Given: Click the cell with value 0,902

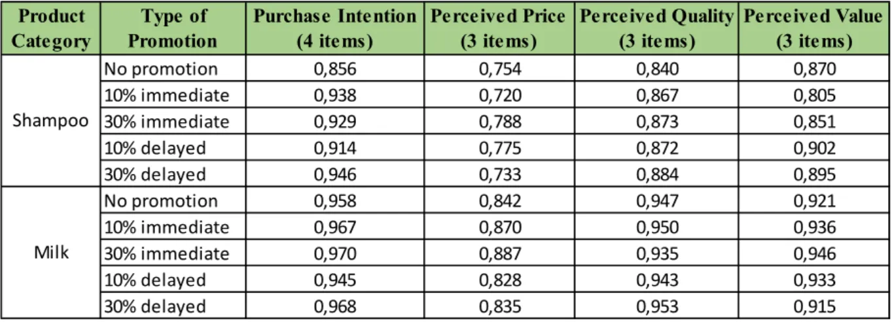Looking at the screenshot, I should (812, 148).
